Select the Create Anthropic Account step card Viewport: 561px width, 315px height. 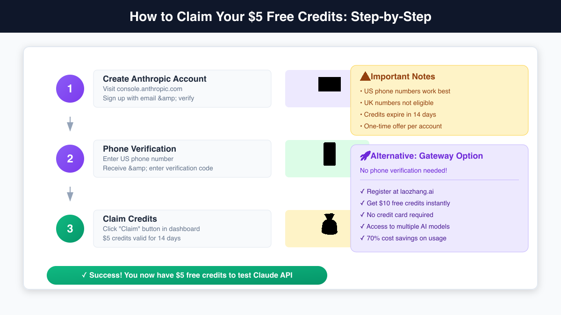[182, 89]
